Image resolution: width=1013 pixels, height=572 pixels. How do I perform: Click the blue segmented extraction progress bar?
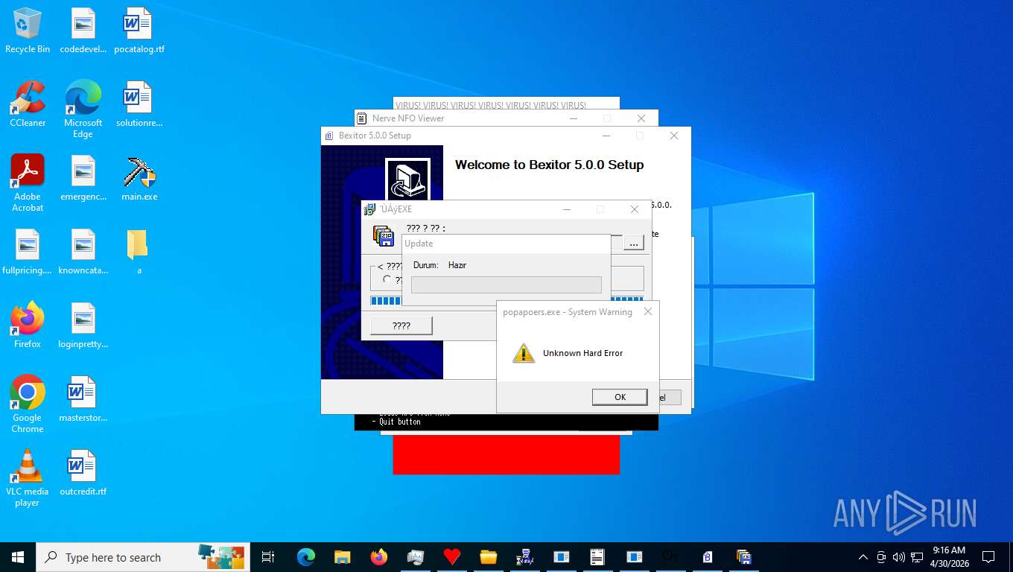(x=387, y=301)
